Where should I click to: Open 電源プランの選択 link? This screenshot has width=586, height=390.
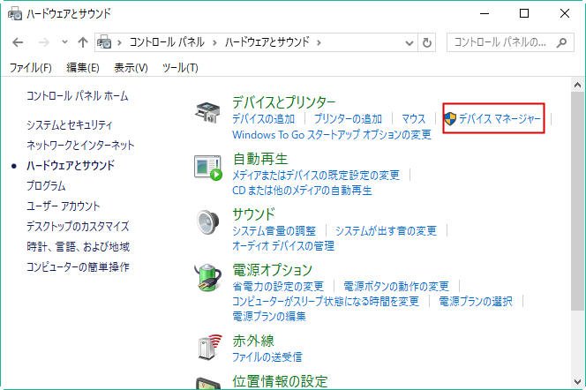[x=476, y=301]
